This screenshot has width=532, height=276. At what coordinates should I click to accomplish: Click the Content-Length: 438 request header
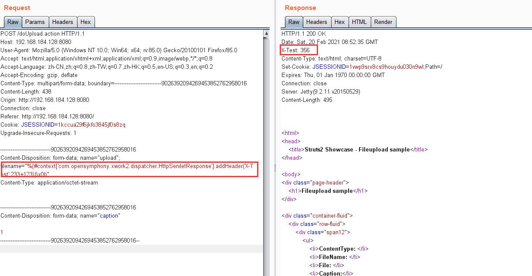(x=26, y=92)
